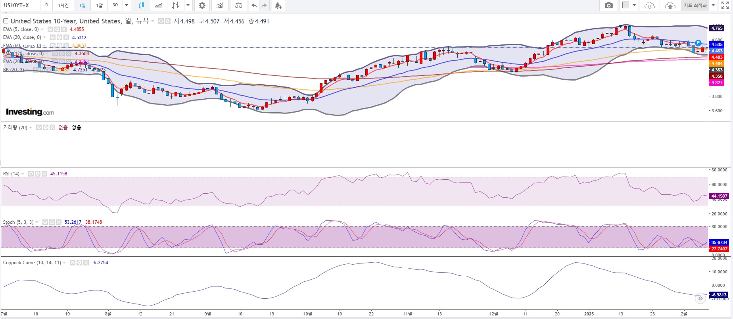This screenshot has height=319, width=733.
Task: Expand the time interval dropdown next to 30
Action: click(x=127, y=5)
